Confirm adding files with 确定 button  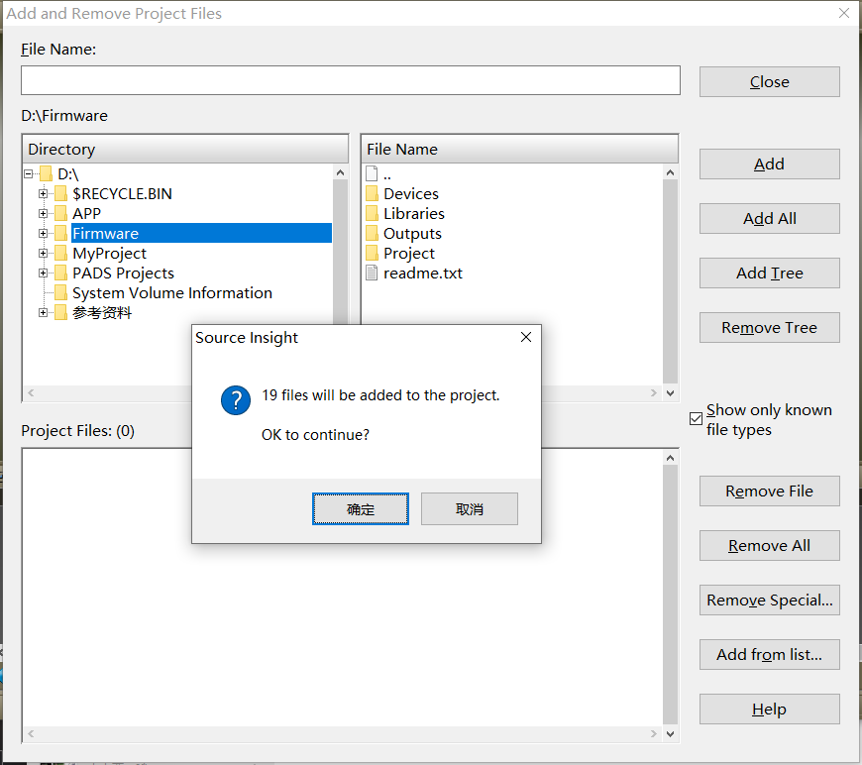tap(360, 508)
